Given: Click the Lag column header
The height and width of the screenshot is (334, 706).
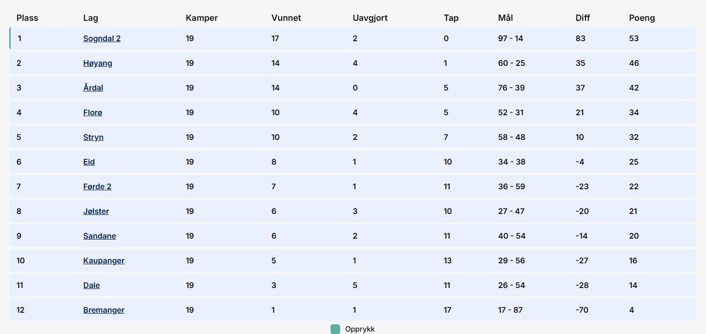Looking at the screenshot, I should tap(90, 18).
